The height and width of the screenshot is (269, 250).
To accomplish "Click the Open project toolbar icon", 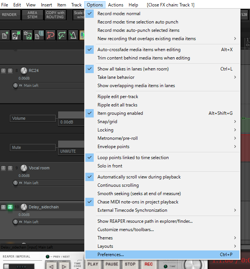I will point(16,35).
